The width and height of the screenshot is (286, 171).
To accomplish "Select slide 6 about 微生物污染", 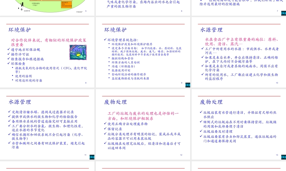I will pyautogui.click(x=143, y=8).
